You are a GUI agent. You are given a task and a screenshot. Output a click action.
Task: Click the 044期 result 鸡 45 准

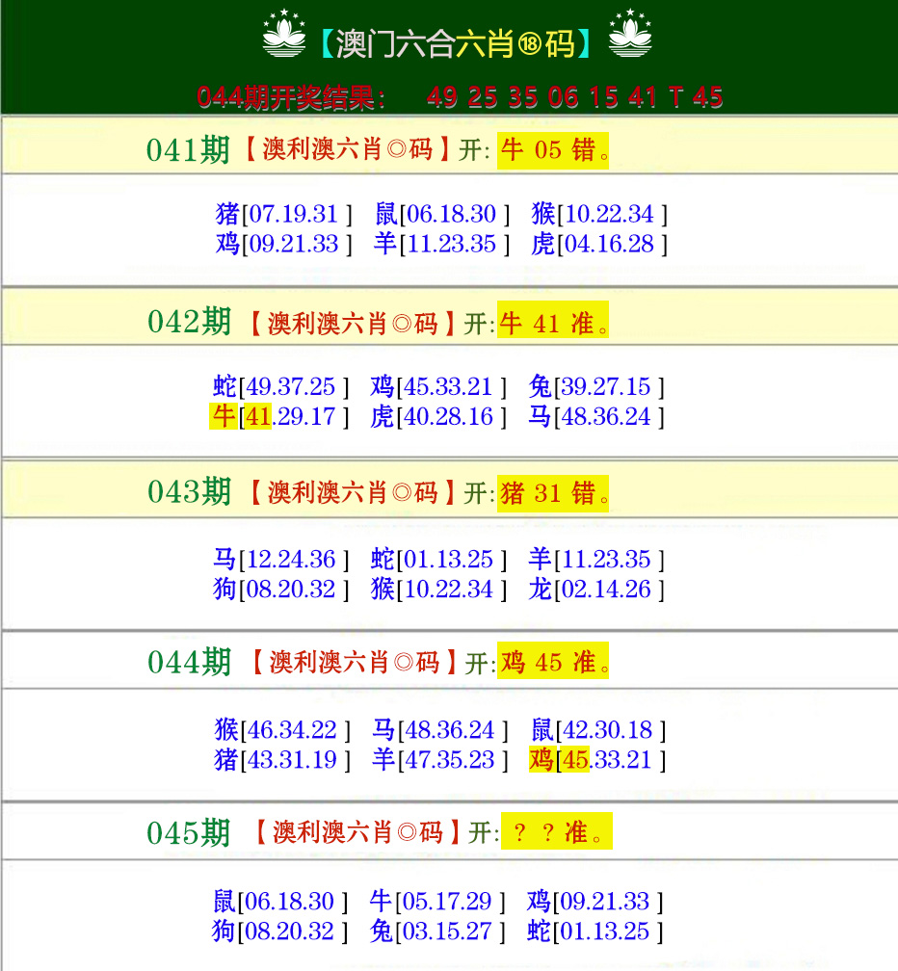click(553, 661)
